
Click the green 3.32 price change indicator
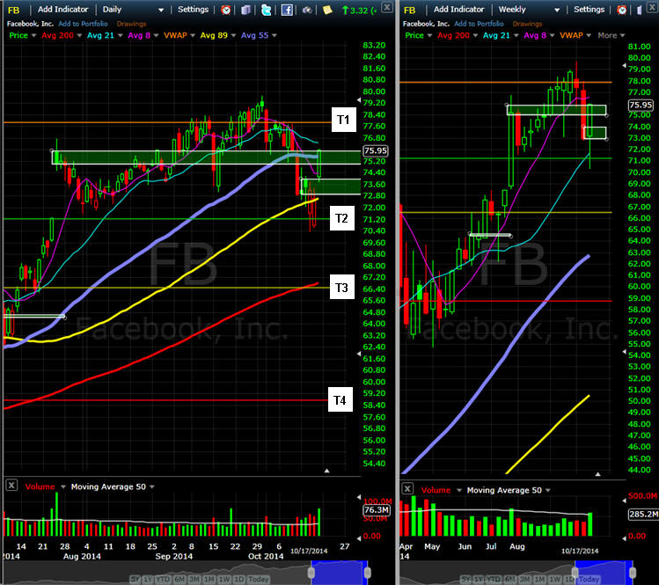click(359, 10)
